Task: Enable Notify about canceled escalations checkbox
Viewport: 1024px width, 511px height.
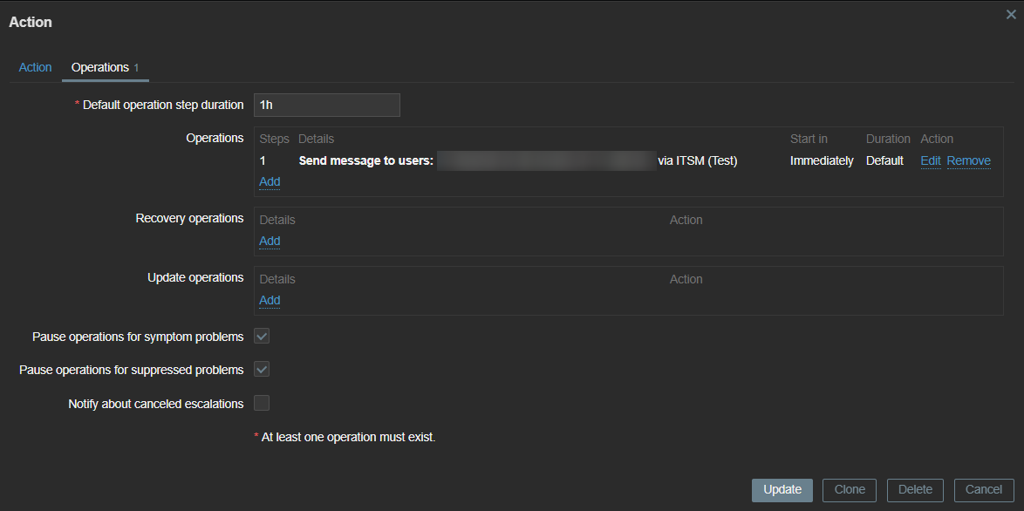Action: coord(262,403)
